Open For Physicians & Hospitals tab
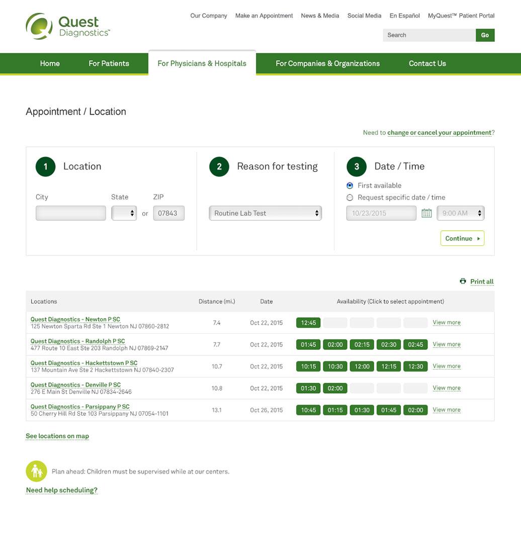This screenshot has width=521, height=543. tap(202, 63)
